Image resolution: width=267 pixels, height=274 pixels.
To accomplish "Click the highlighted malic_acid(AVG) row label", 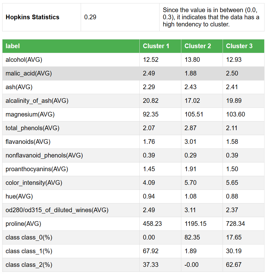I will (x=29, y=73).
